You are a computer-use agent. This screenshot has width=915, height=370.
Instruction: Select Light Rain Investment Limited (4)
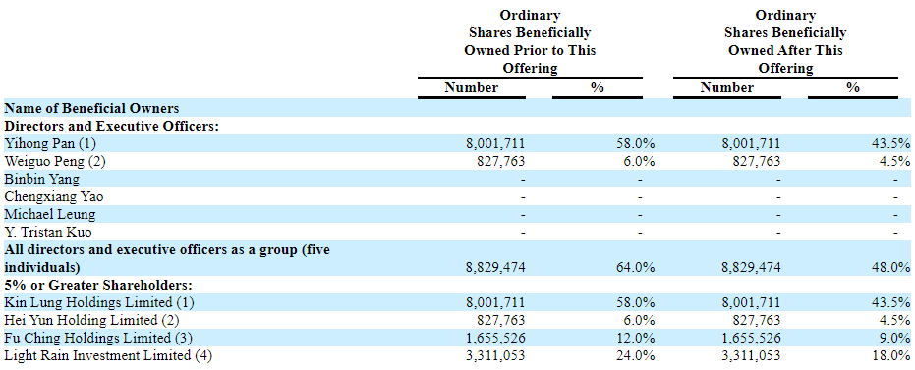(107, 355)
